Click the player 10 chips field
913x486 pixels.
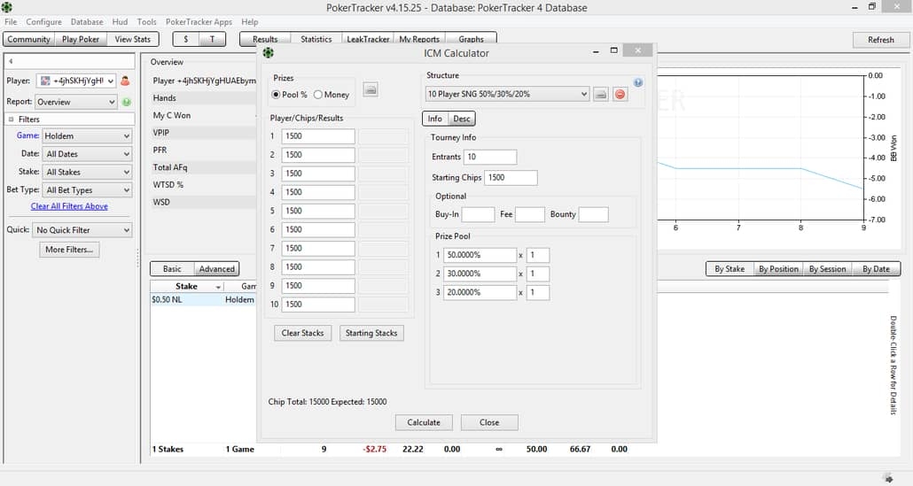[x=318, y=305]
